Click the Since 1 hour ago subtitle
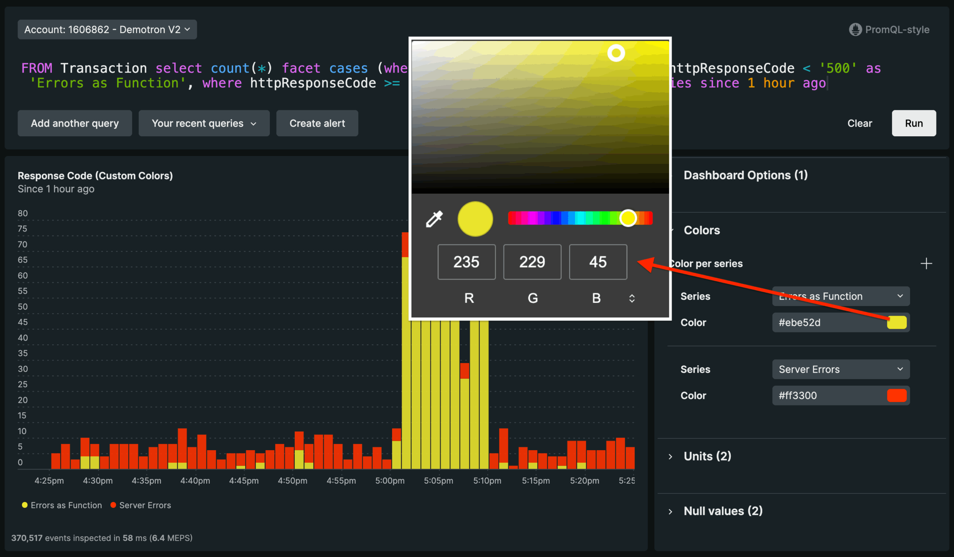The image size is (954, 557). [x=56, y=189]
